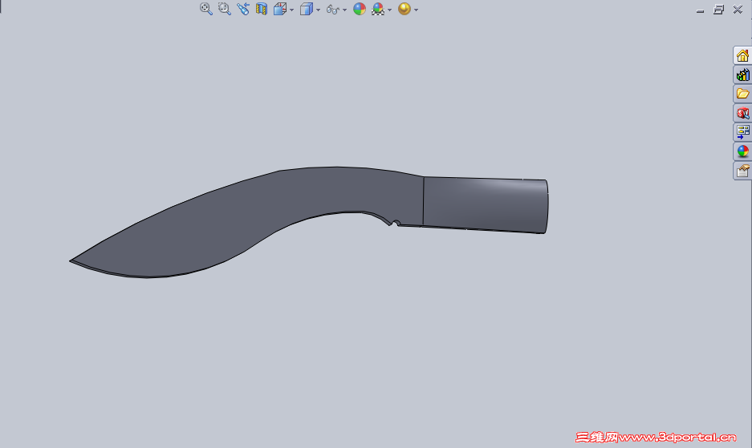Expand the Display Style dropdown arrow
The height and width of the screenshot is (448, 752).
coord(318,10)
